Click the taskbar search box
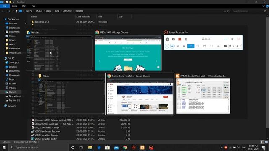 (x=39, y=147)
